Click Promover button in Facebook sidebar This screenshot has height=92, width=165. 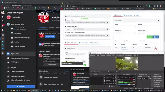click(21, 86)
